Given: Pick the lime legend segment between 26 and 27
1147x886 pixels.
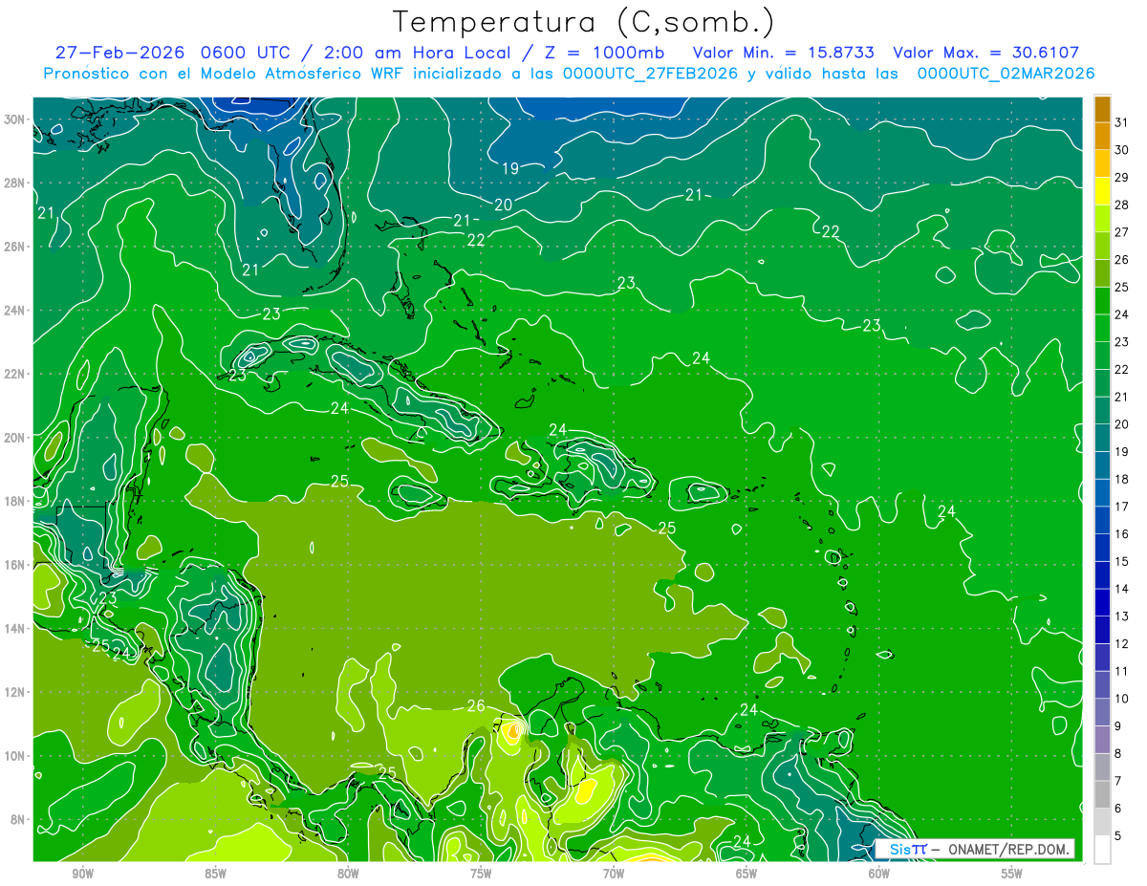Looking at the screenshot, I should point(1102,246).
